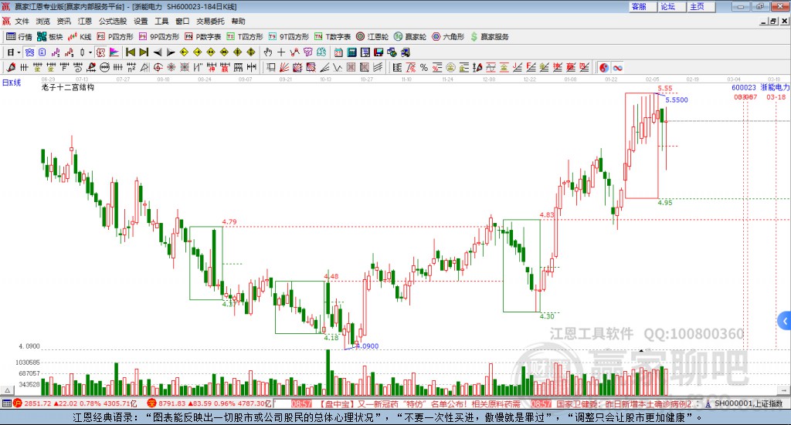
Task: Open the 浏览 menu
Action: coord(43,21)
